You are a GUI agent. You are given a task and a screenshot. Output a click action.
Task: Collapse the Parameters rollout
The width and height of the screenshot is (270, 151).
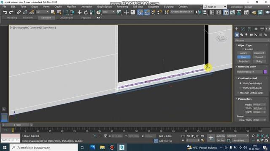[245, 99]
